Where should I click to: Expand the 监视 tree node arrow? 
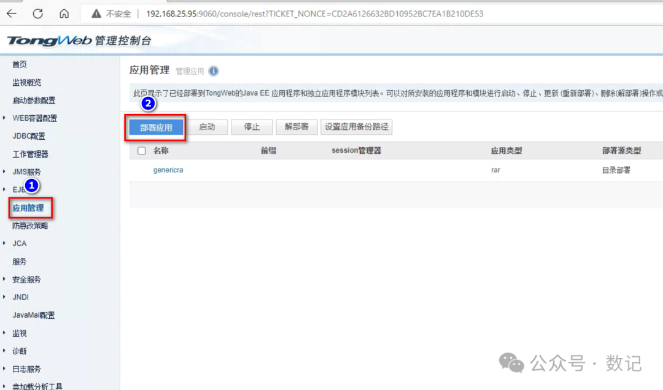[x=4, y=333]
